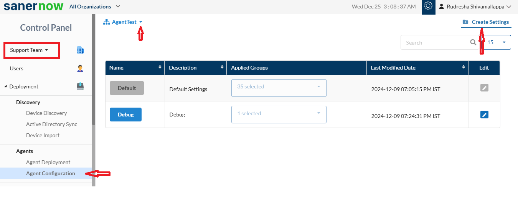The height and width of the screenshot is (201, 518).
Task: Click the Users person icon in sidebar
Action: pyautogui.click(x=80, y=68)
